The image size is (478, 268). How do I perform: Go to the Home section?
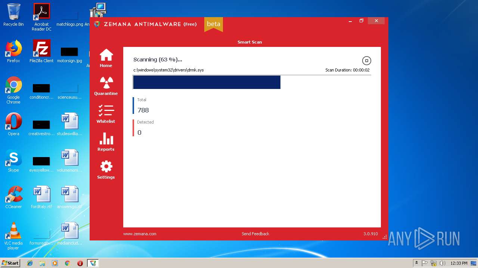click(x=106, y=58)
